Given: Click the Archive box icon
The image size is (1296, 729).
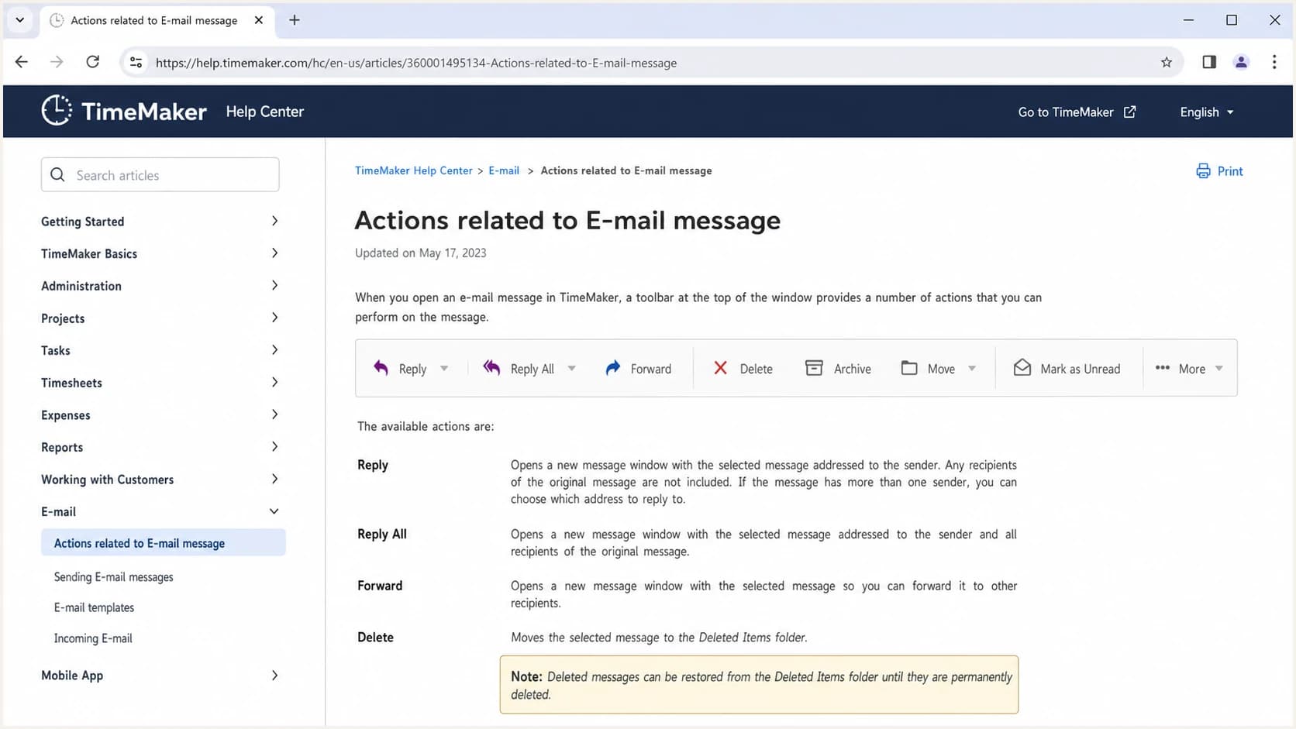Looking at the screenshot, I should point(814,368).
